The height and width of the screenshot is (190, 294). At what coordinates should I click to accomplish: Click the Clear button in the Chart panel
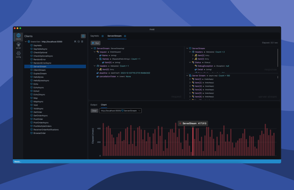[94, 111]
